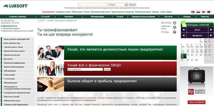Open Специальные предложения sidebar item

point(17,93)
